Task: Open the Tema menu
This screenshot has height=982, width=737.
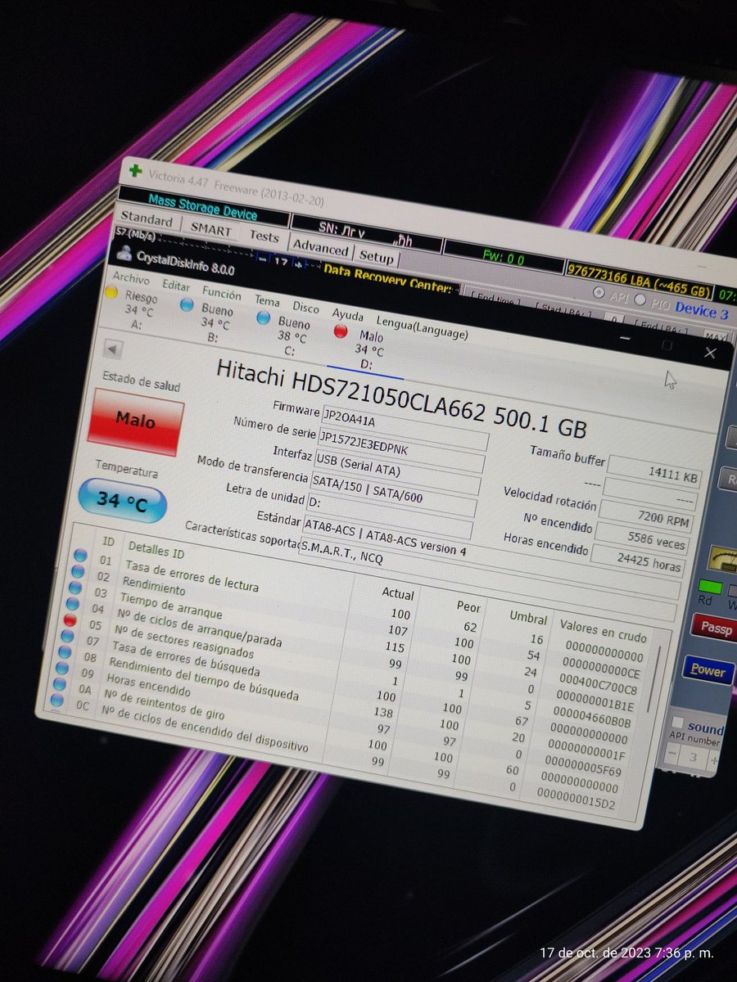Action: (x=267, y=300)
